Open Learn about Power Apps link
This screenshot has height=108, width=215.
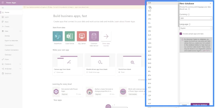click(125, 21)
